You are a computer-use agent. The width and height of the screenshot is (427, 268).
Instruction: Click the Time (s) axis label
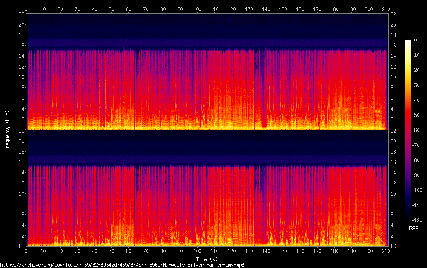(x=207, y=259)
